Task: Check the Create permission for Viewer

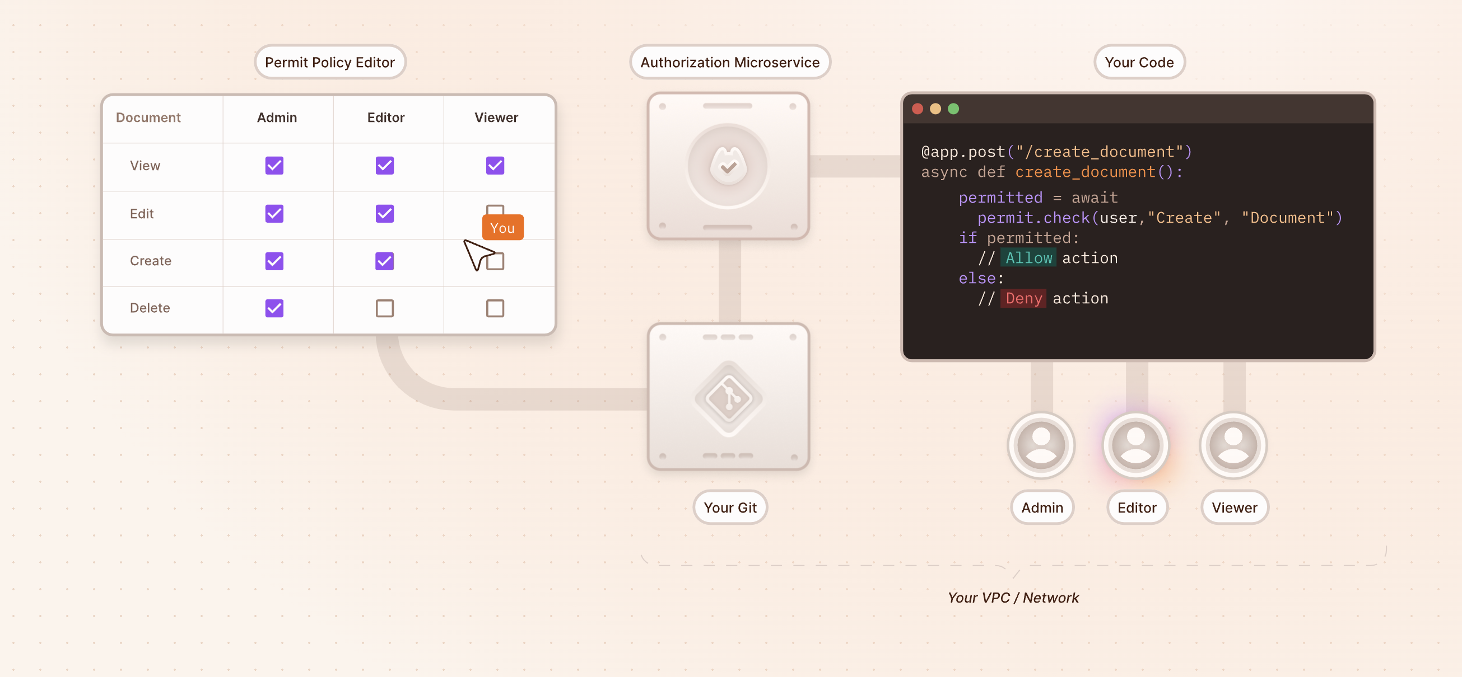Action: coord(495,261)
